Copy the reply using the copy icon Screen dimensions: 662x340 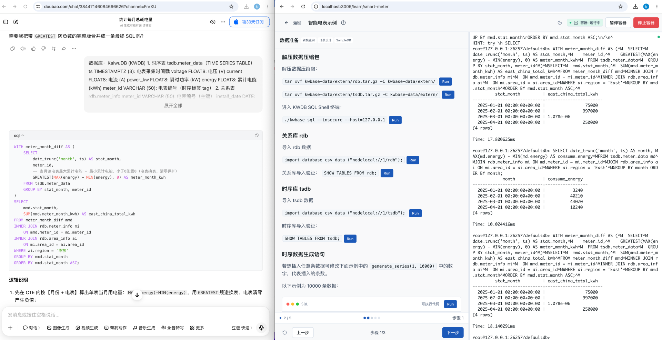tap(12, 49)
